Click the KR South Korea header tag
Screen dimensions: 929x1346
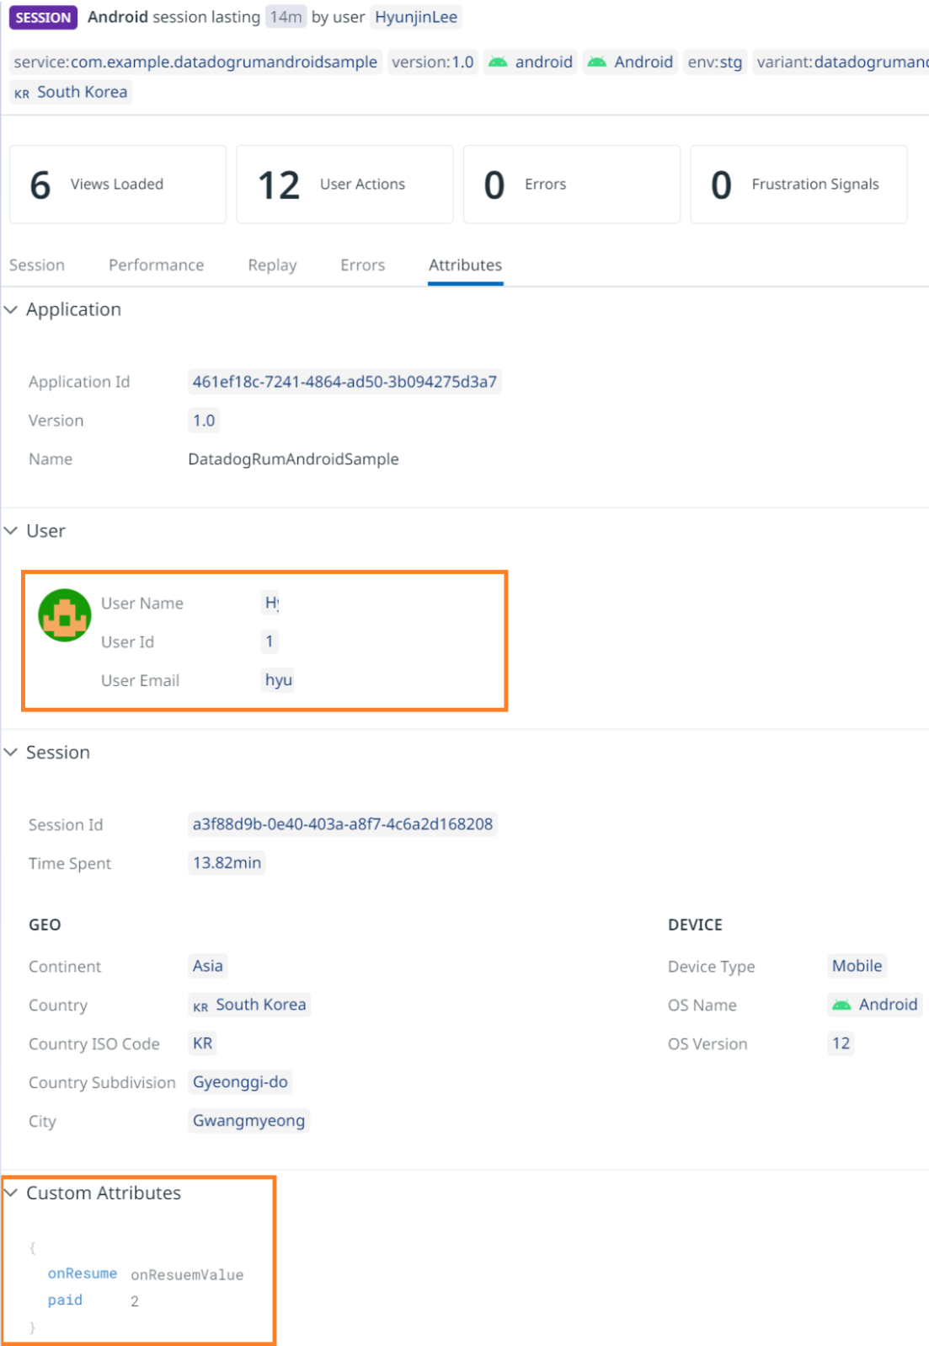(71, 92)
